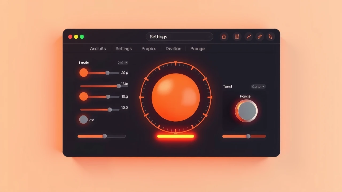
Task: Click the home icon in the title bar
Action: click(x=224, y=37)
